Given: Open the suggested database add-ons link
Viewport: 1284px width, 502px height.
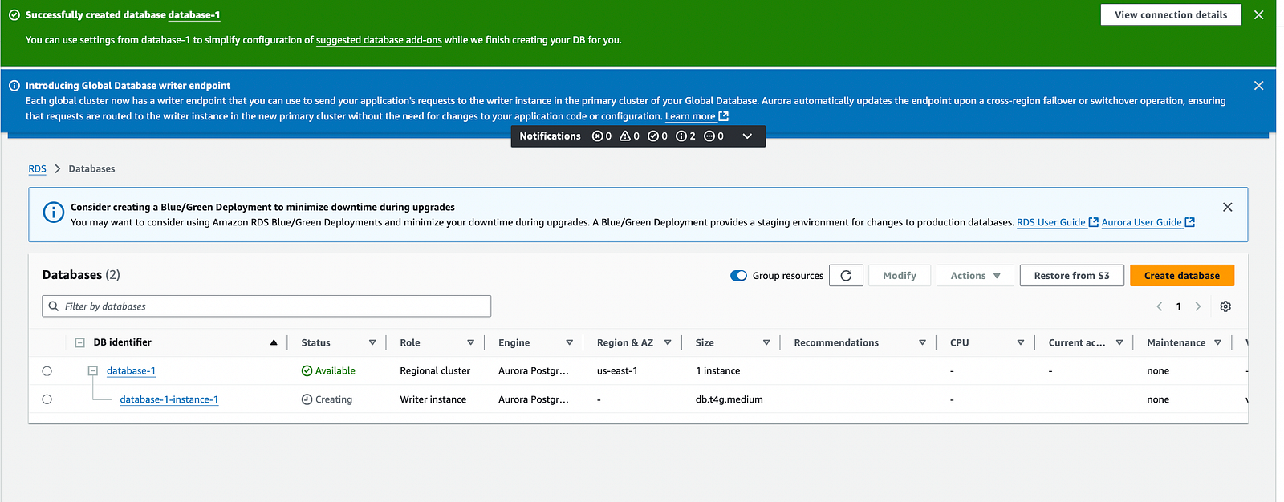Looking at the screenshot, I should (x=379, y=40).
